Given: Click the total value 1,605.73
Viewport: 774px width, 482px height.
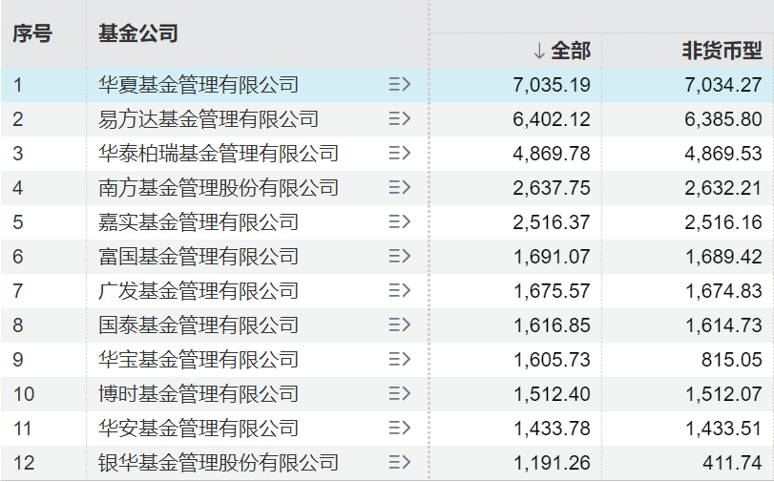Looking at the screenshot, I should (552, 360).
